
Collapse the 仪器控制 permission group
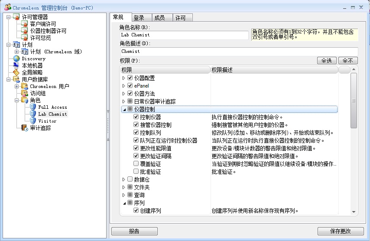[124, 110]
